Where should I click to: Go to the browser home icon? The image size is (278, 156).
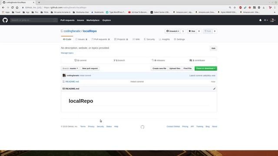point(17,7)
